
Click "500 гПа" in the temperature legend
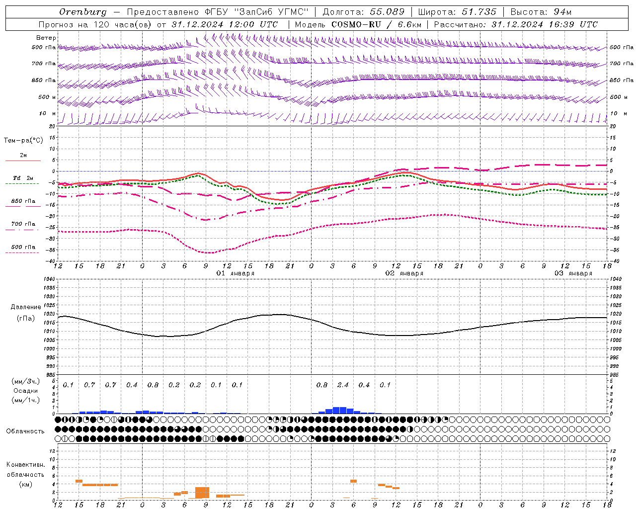(23, 247)
